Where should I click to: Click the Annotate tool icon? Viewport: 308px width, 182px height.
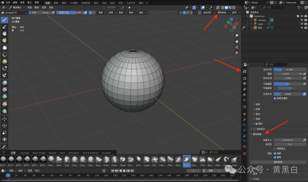(x=5, y=147)
